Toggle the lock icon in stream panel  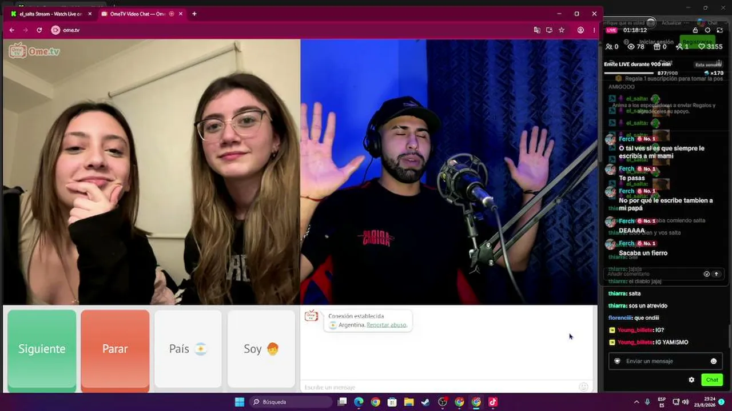[x=695, y=30]
